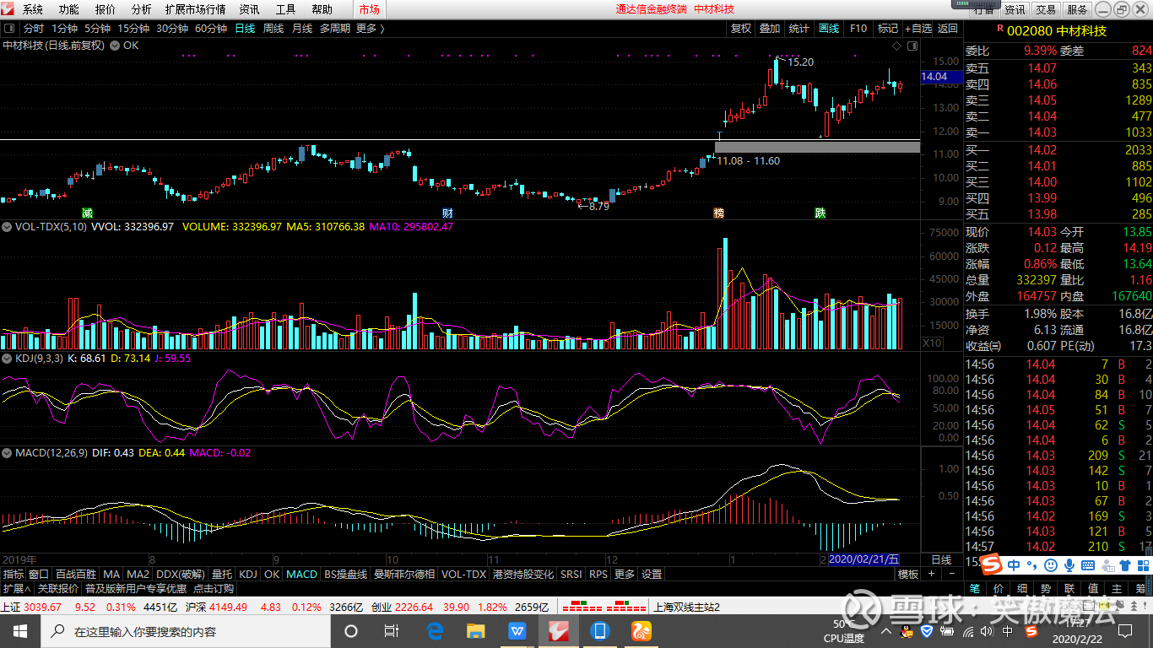Switch chart to 月线 monthly period

(x=302, y=28)
